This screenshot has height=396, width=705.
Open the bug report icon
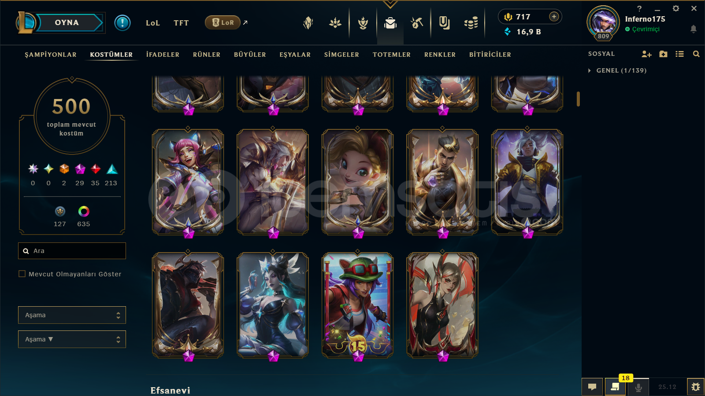[x=696, y=387]
